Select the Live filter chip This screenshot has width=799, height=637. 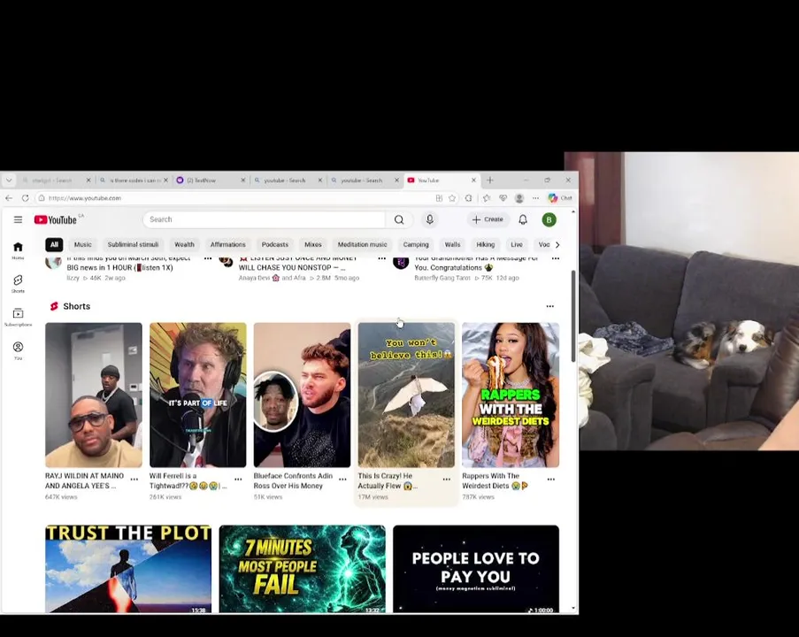pos(517,244)
